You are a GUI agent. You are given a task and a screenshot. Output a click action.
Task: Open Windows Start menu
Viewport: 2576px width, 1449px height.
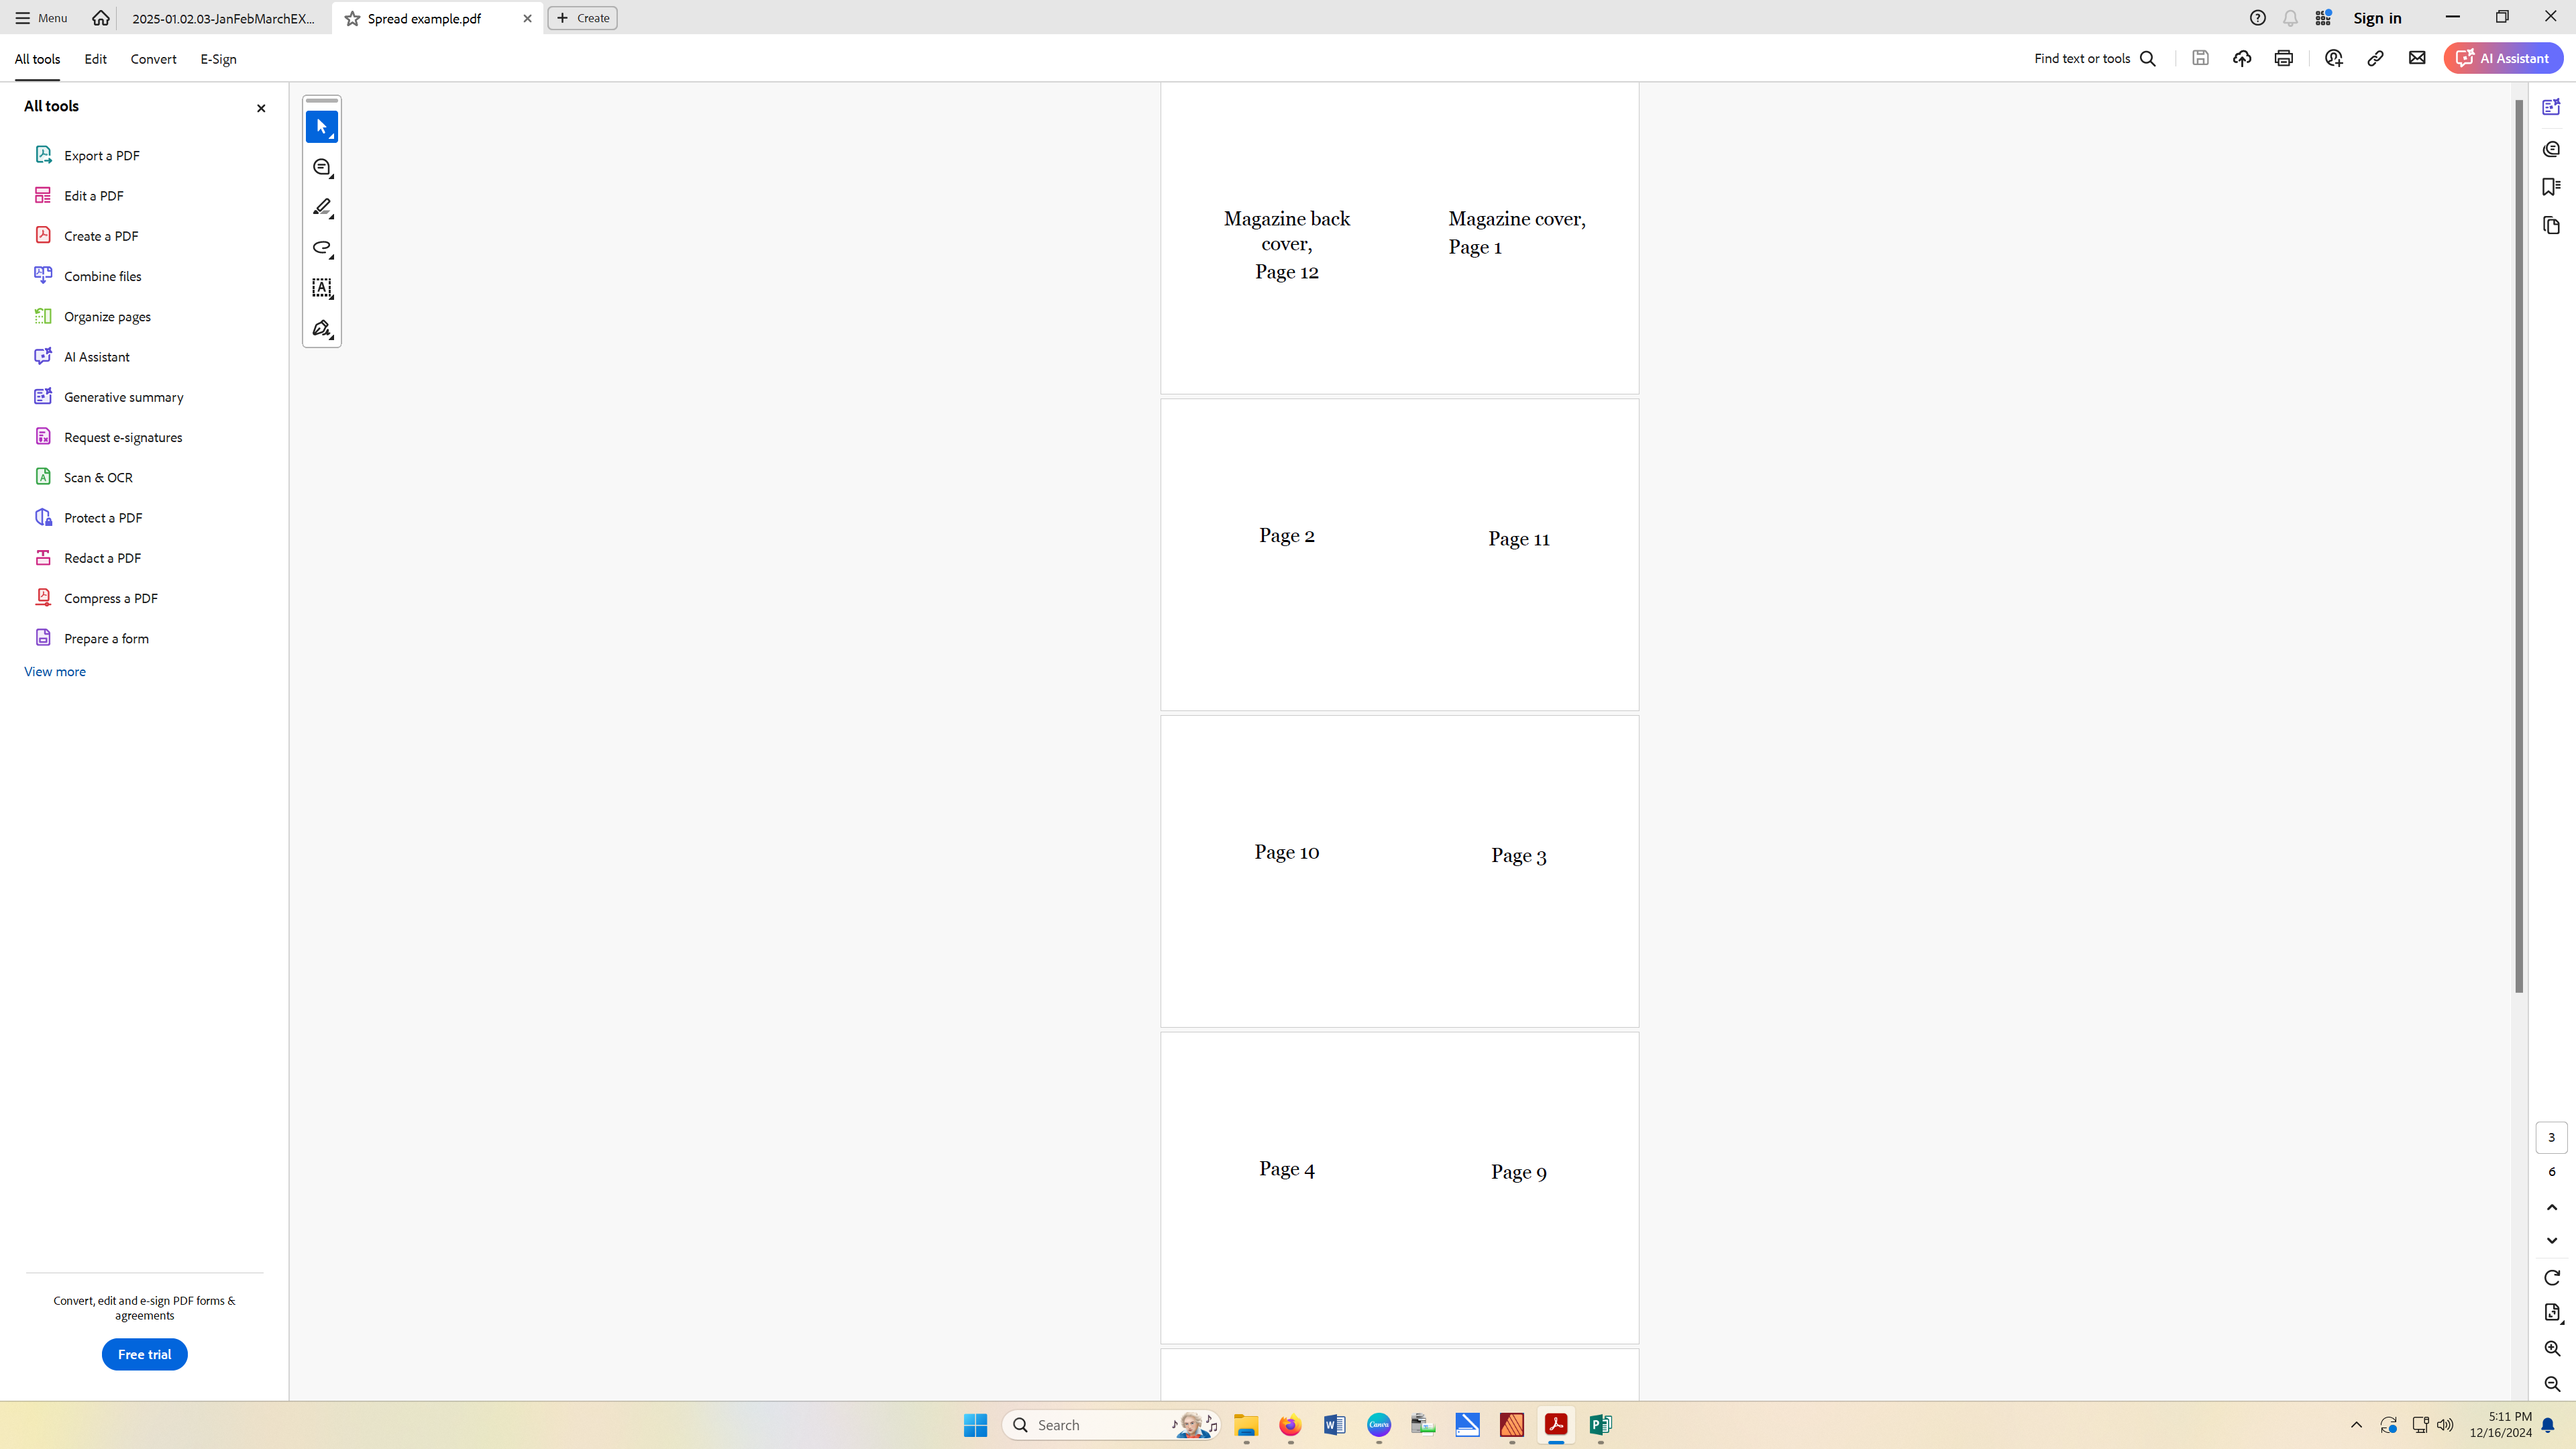point(975,1425)
